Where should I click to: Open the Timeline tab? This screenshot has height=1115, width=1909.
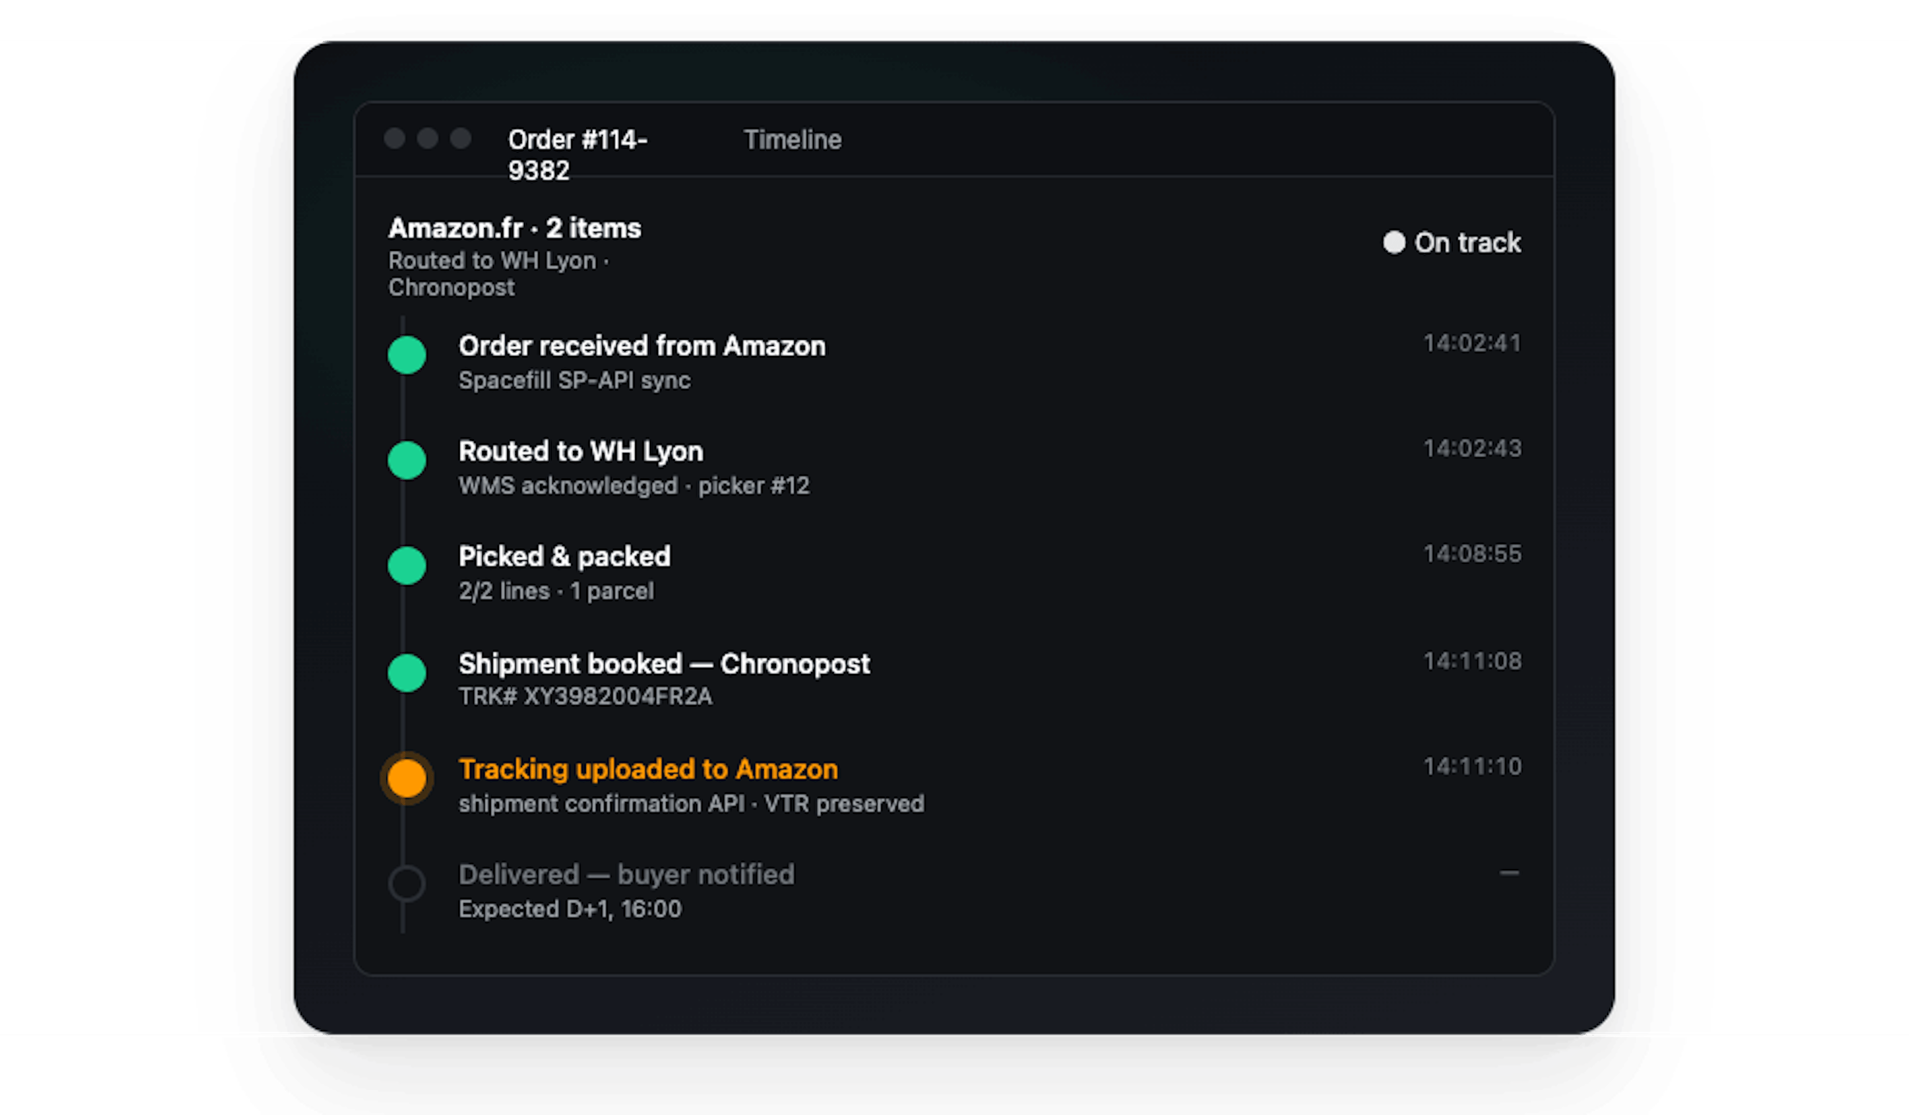(x=792, y=139)
